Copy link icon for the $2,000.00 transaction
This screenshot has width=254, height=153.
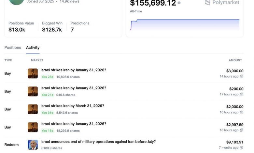[241, 112]
